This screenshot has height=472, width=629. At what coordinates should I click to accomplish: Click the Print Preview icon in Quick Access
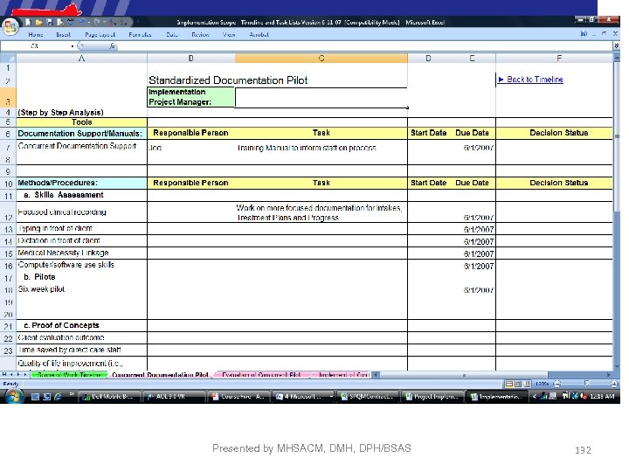coord(60,22)
